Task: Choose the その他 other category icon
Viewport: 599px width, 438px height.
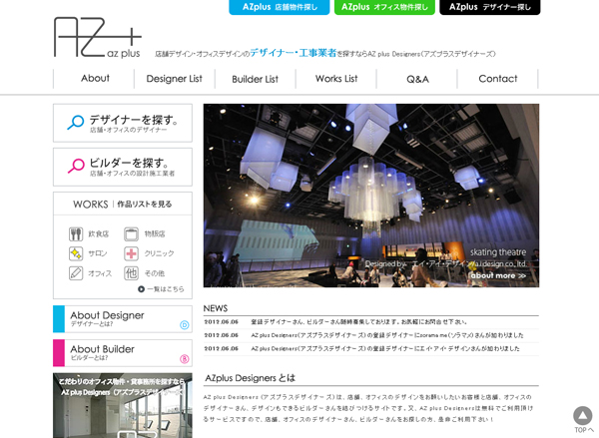Action: (131, 272)
